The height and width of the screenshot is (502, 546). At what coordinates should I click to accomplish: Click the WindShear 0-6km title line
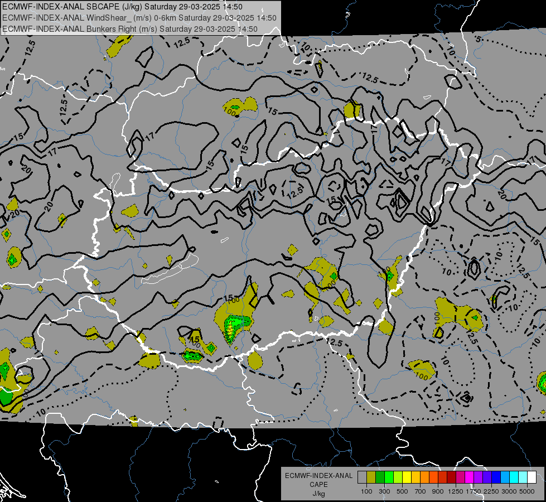(x=139, y=18)
